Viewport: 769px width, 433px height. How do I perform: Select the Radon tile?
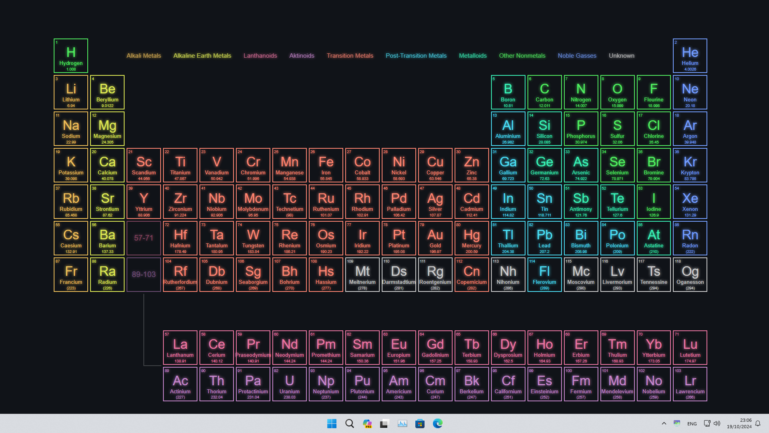pos(690,238)
